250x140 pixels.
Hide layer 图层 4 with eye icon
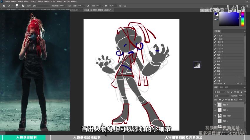click(x=215, y=105)
